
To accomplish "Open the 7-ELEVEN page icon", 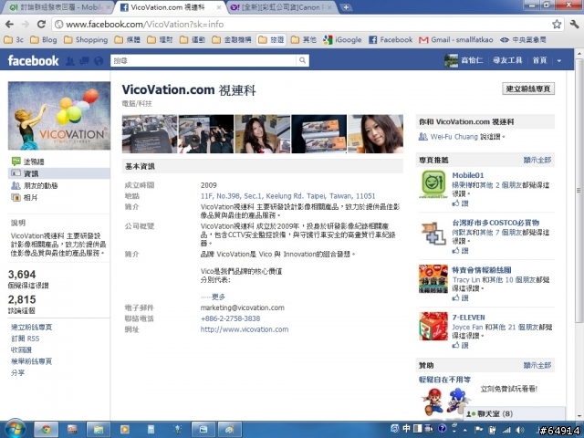I will (433, 327).
